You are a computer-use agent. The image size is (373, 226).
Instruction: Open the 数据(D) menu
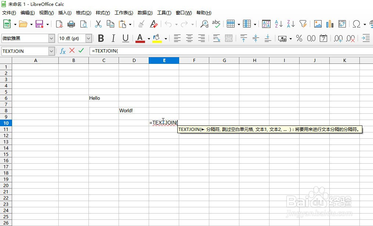click(145, 12)
